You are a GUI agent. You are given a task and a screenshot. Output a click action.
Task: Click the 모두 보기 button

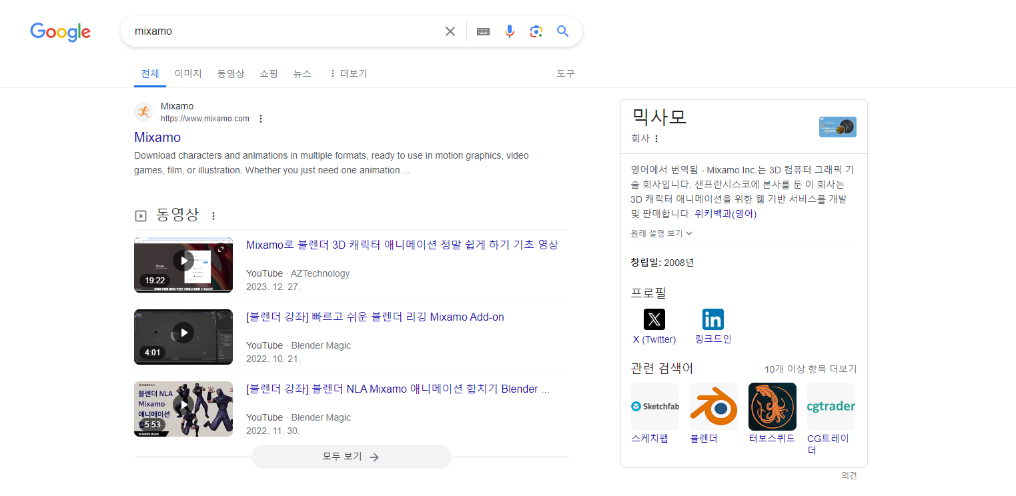(352, 457)
